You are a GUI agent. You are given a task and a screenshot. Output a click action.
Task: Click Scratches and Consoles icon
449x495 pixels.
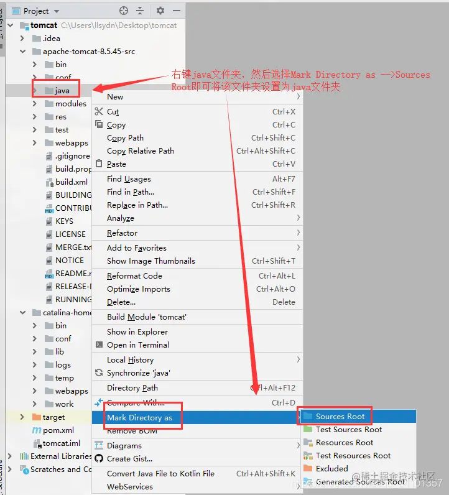point(24,470)
